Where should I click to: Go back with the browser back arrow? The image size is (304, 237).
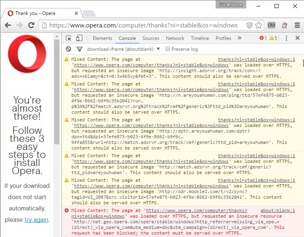8,25
